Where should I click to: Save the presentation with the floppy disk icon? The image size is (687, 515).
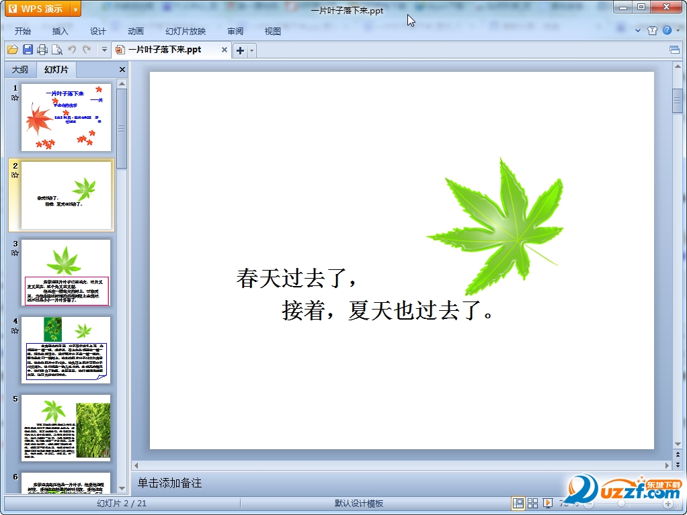(x=28, y=50)
